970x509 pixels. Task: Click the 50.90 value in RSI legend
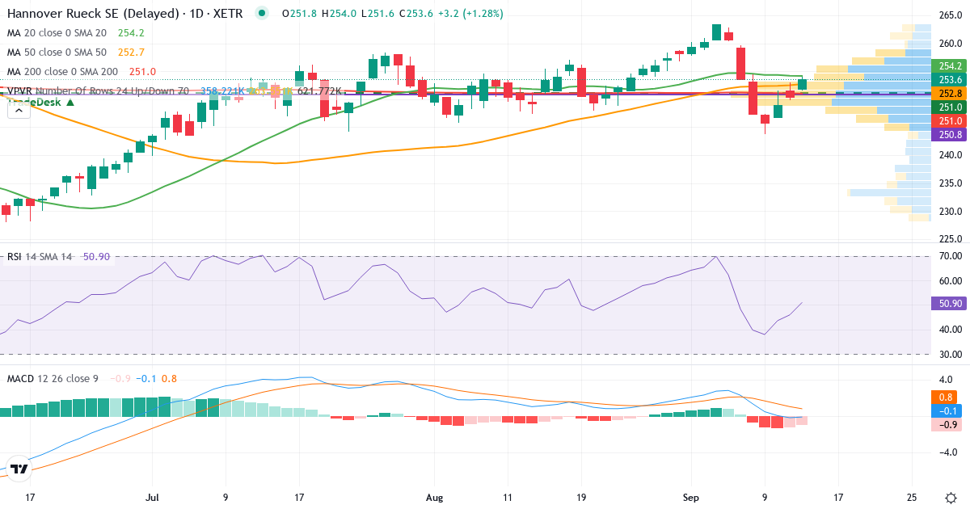coord(96,257)
